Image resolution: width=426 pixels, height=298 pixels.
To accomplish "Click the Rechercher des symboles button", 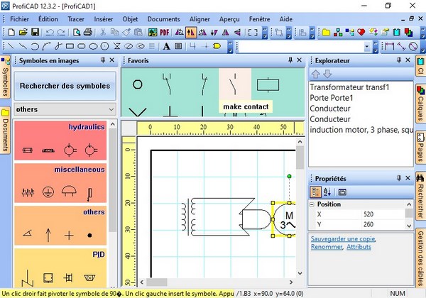I will tap(65, 86).
